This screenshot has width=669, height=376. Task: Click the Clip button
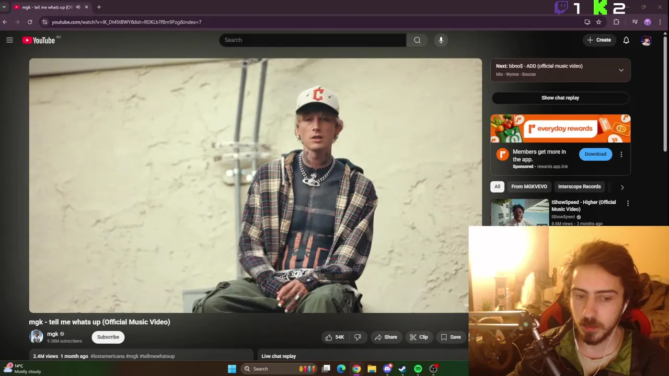pyautogui.click(x=419, y=337)
